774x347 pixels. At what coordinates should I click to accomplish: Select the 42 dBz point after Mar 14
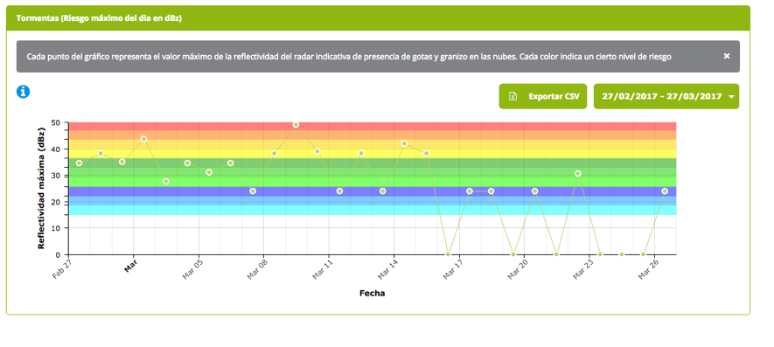point(404,143)
